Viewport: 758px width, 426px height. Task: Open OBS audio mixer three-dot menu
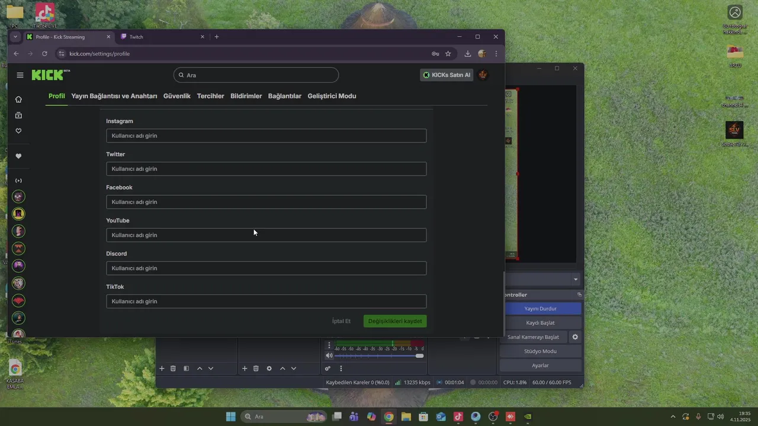[x=341, y=369]
